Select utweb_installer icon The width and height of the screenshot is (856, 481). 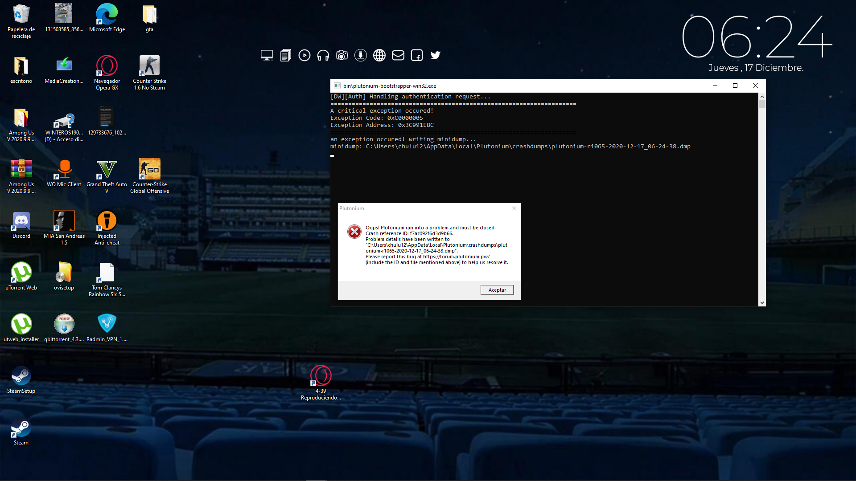(21, 328)
